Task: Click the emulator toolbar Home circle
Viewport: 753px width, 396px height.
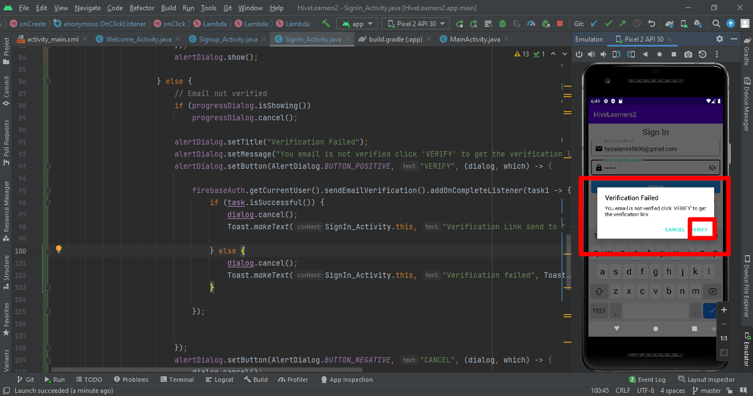Action: pyautogui.click(x=659, y=54)
